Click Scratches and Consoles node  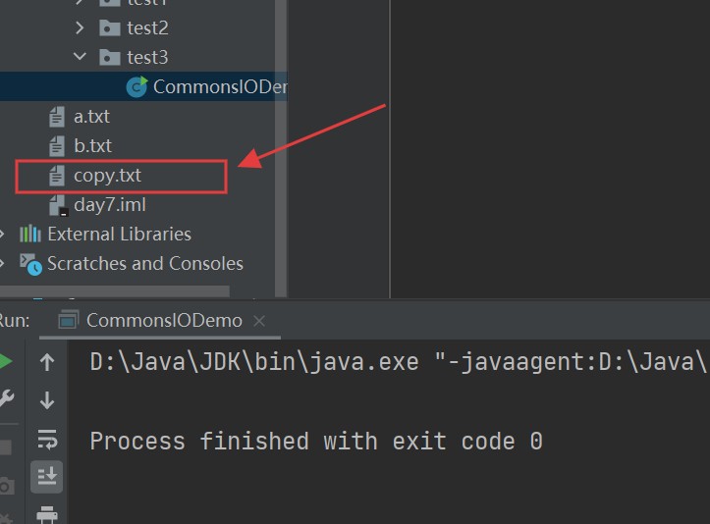[x=144, y=264]
